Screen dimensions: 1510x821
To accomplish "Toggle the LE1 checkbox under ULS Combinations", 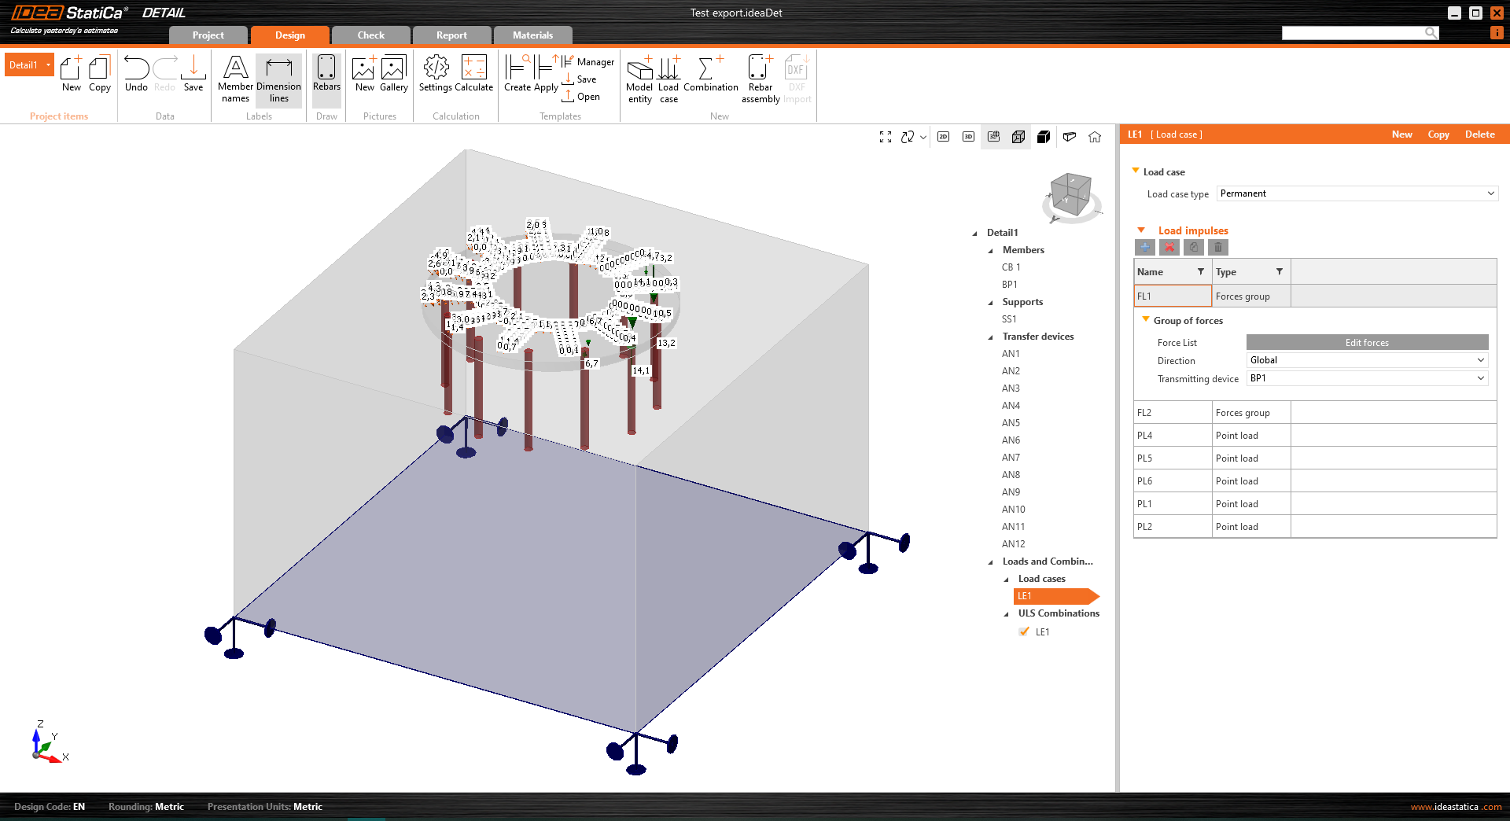I will pyautogui.click(x=1024, y=631).
